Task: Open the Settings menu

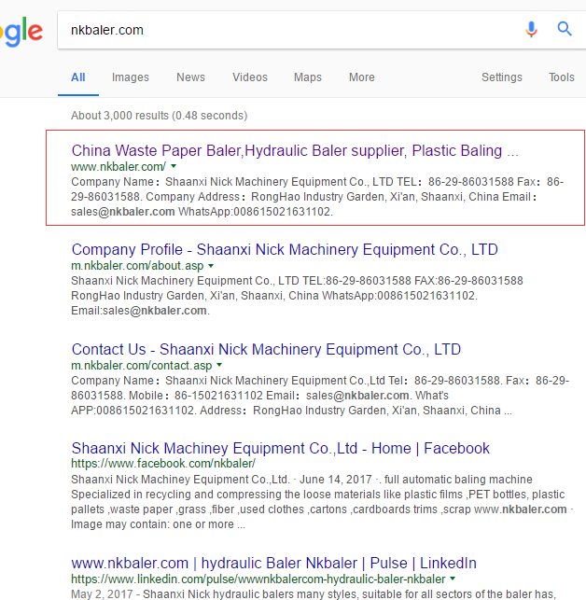Action: 502,77
